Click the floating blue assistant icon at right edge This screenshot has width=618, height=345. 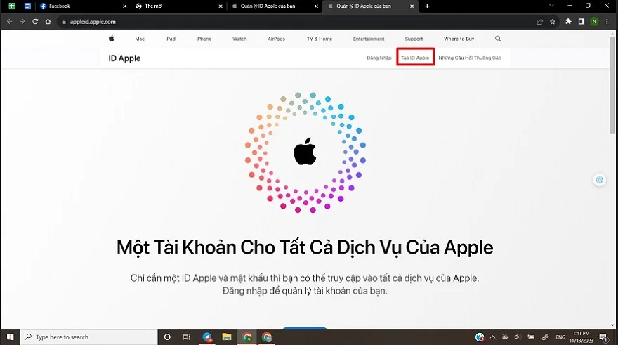pyautogui.click(x=600, y=180)
